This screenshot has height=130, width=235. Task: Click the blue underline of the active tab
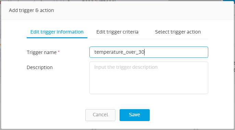click(x=57, y=38)
